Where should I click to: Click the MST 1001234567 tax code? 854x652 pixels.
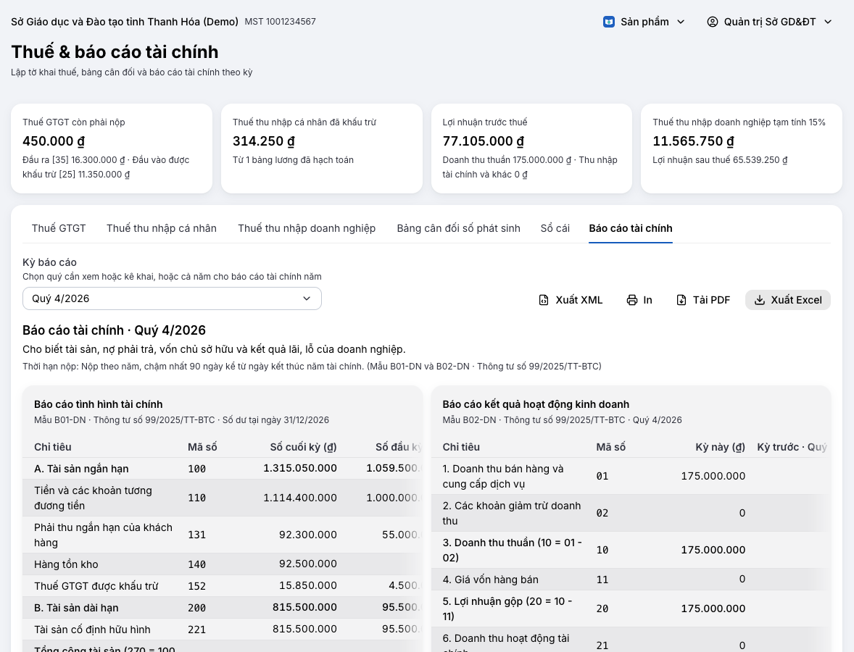[280, 22]
